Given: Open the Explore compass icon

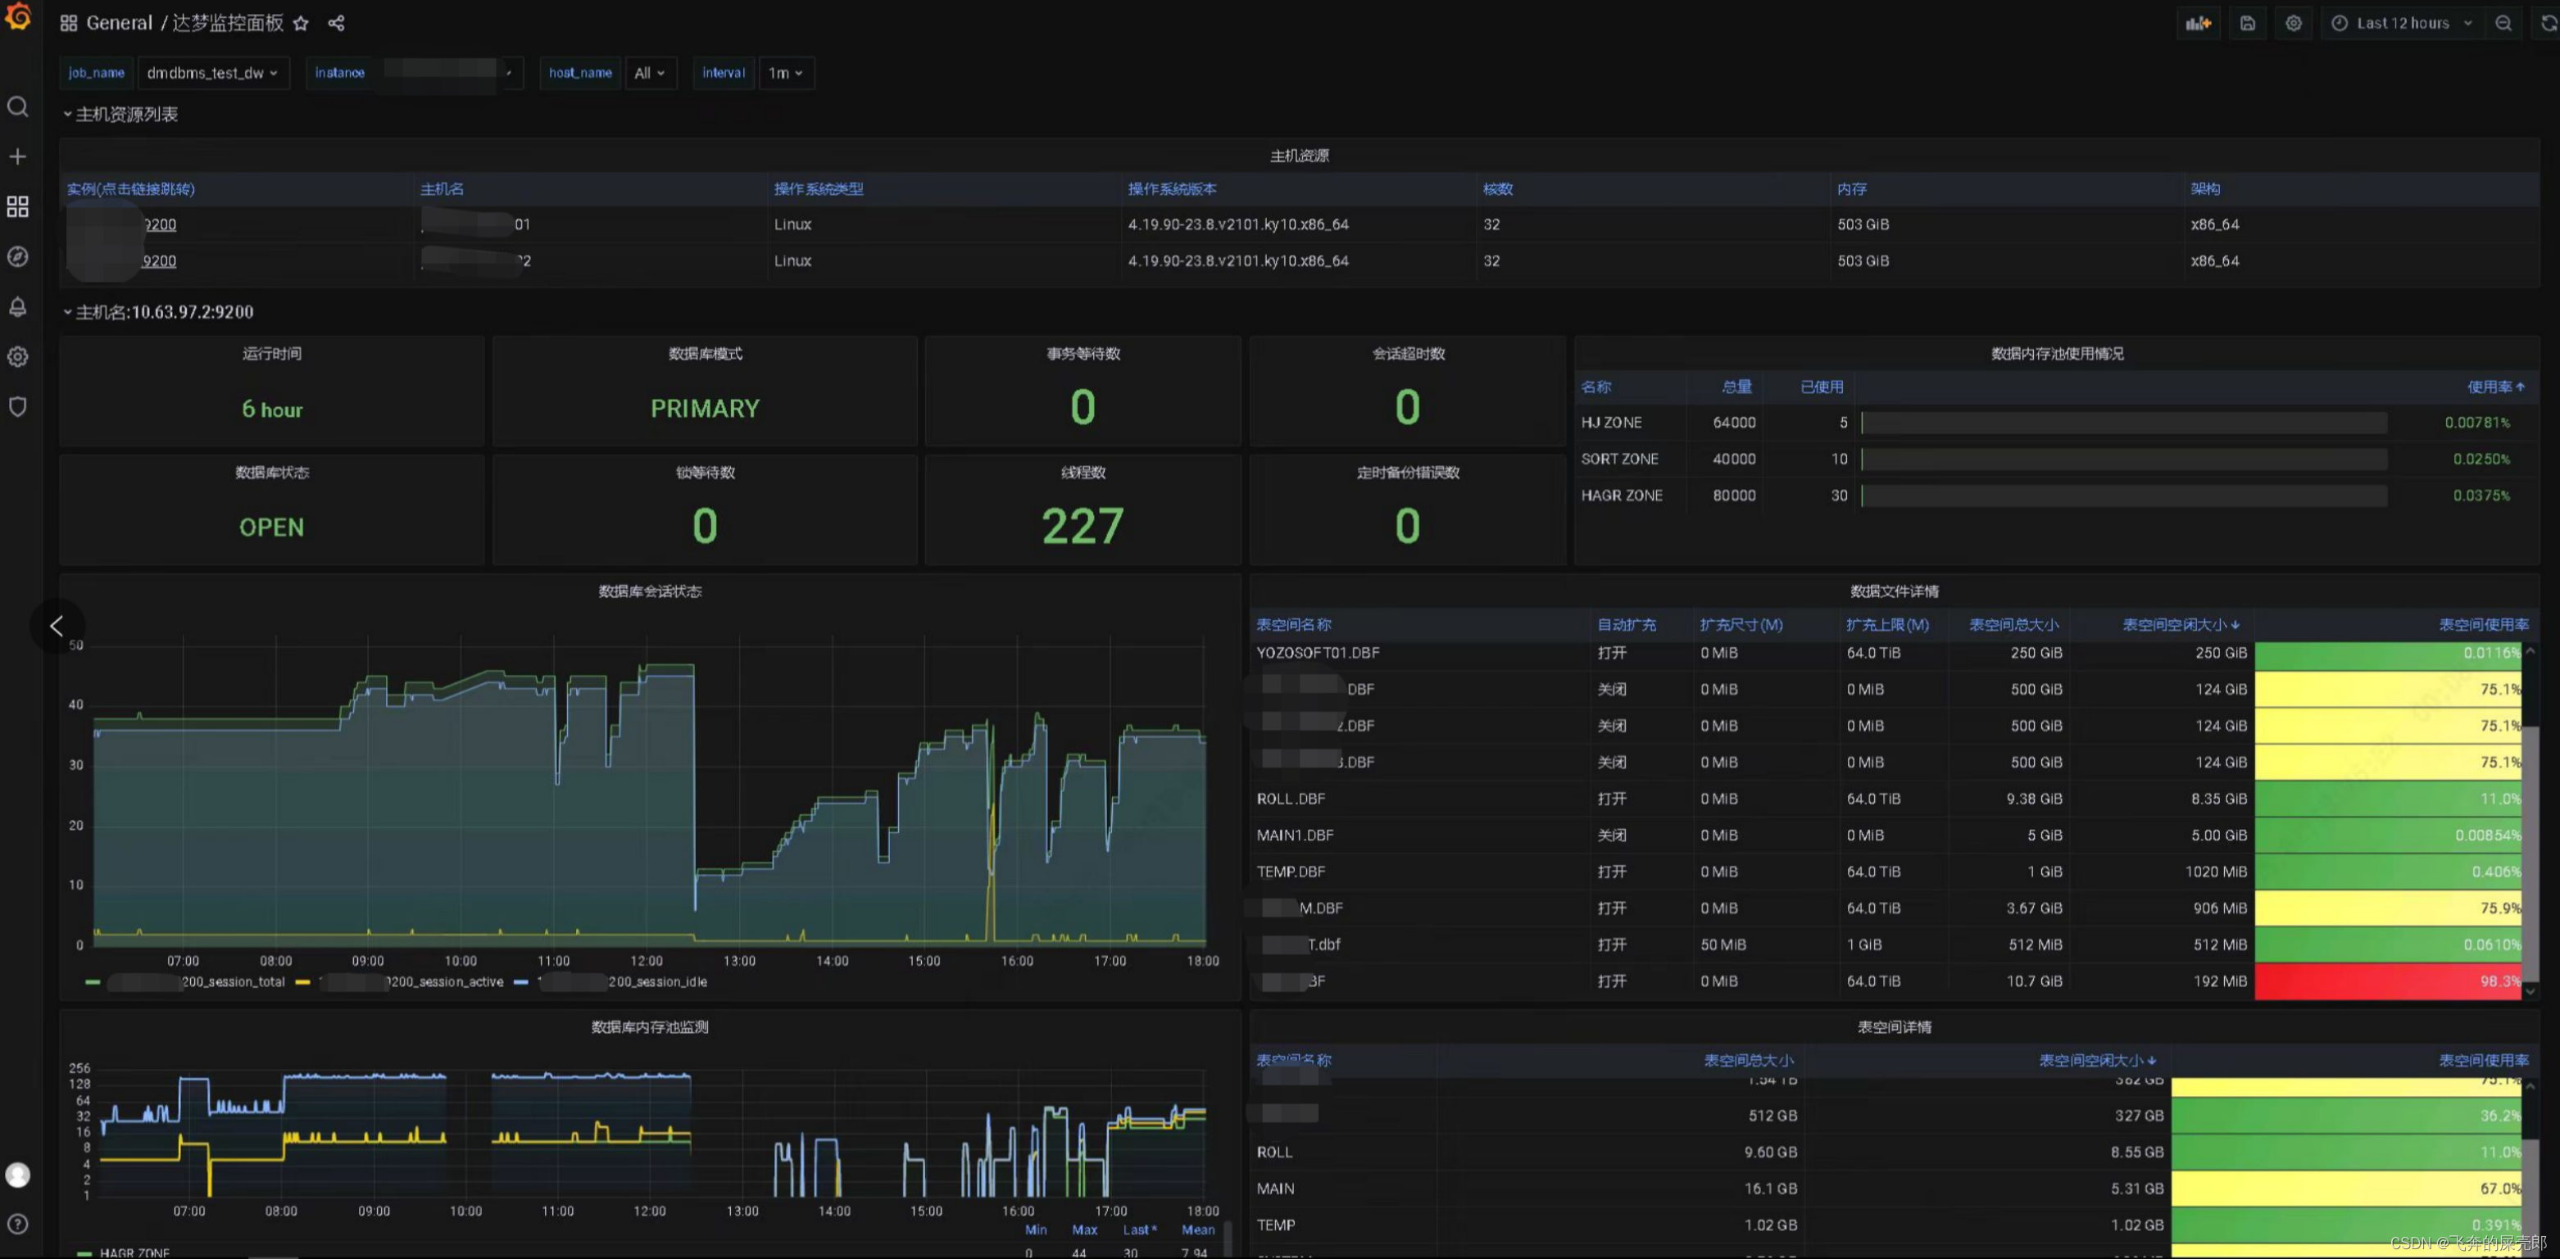Looking at the screenshot, I should (x=18, y=257).
